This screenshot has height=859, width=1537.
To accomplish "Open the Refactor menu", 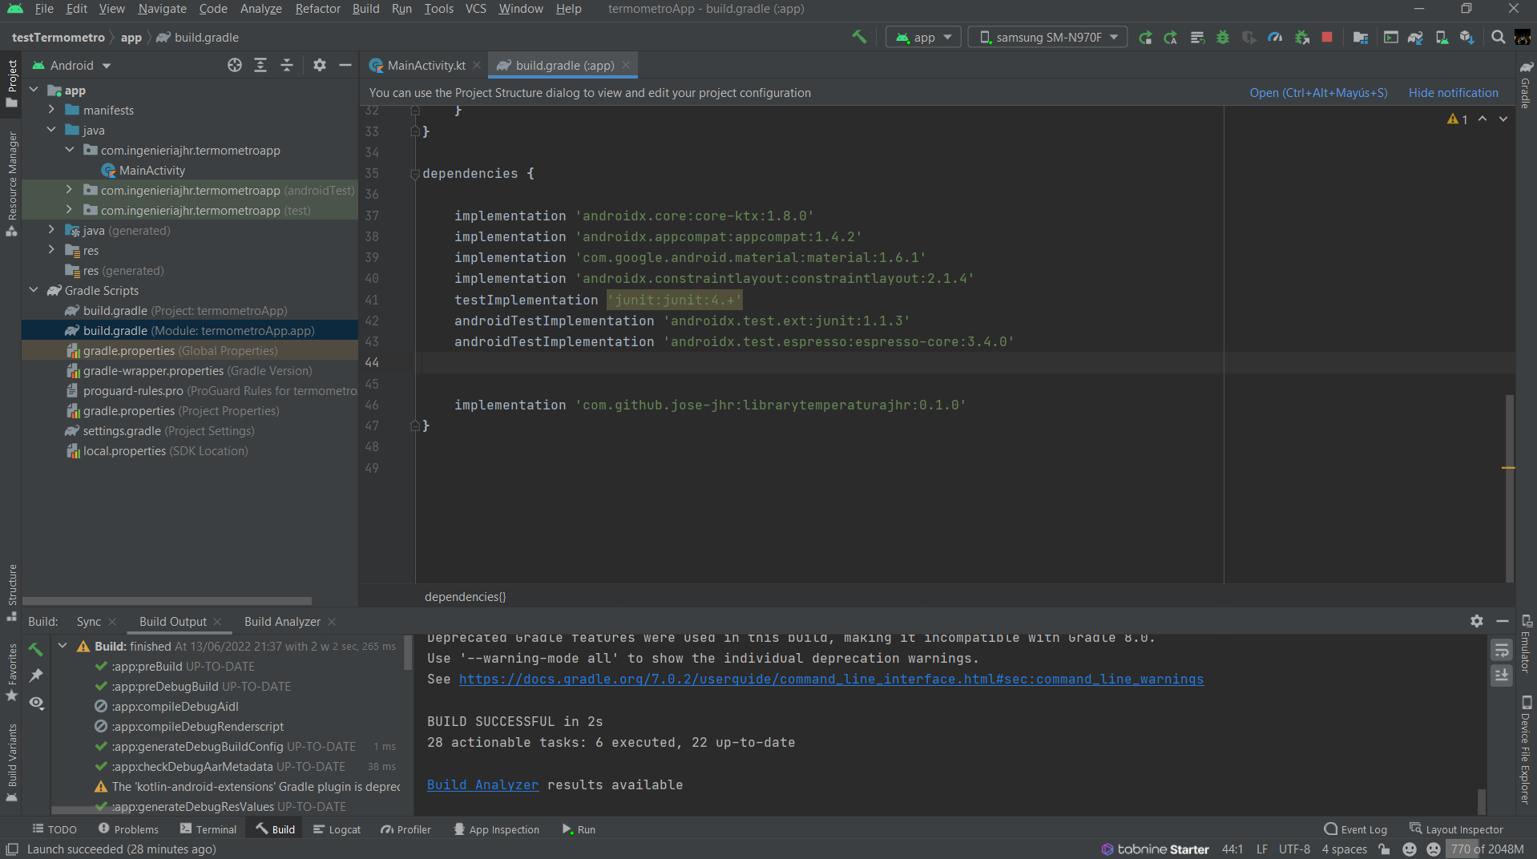I will [x=317, y=9].
